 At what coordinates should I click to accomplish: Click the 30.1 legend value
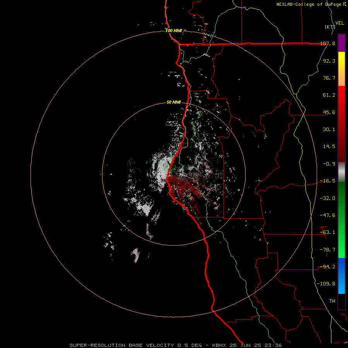tap(329, 130)
